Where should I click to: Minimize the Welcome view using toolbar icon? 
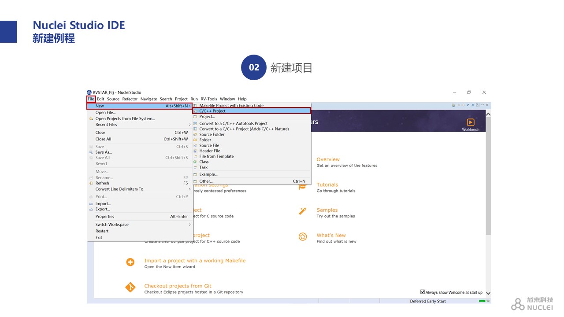click(482, 104)
